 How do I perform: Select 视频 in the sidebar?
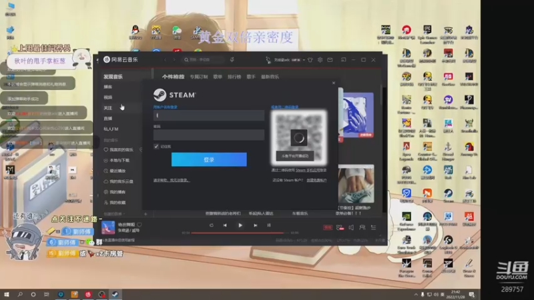pos(108,97)
